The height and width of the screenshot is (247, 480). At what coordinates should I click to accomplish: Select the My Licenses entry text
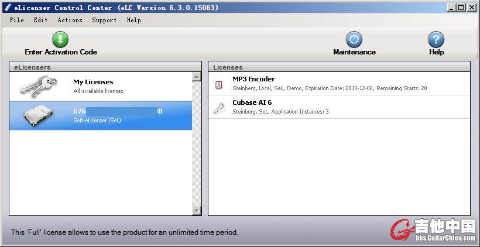93,82
